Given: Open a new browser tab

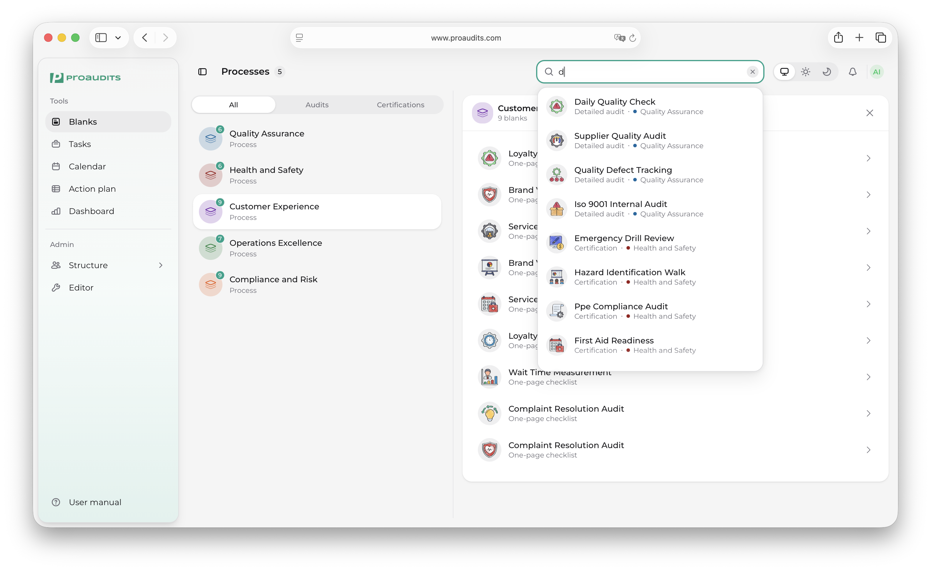Looking at the screenshot, I should coord(859,37).
